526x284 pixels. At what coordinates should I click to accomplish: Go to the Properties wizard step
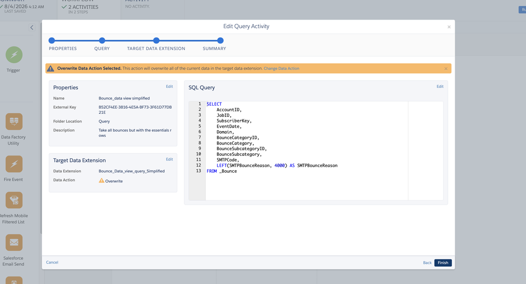(x=52, y=40)
